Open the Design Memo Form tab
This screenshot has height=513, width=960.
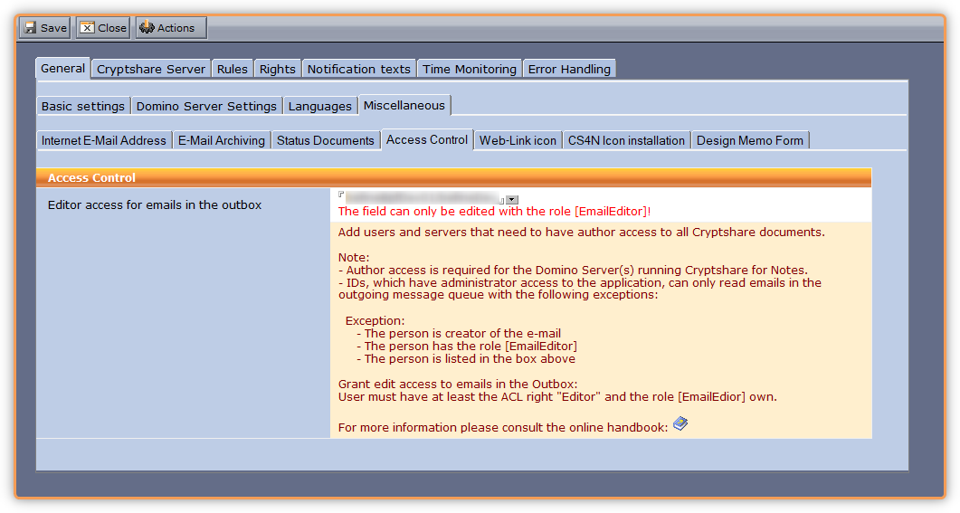click(x=750, y=140)
